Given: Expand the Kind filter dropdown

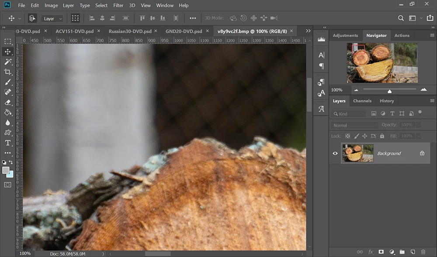Looking at the screenshot, I should coord(349,114).
